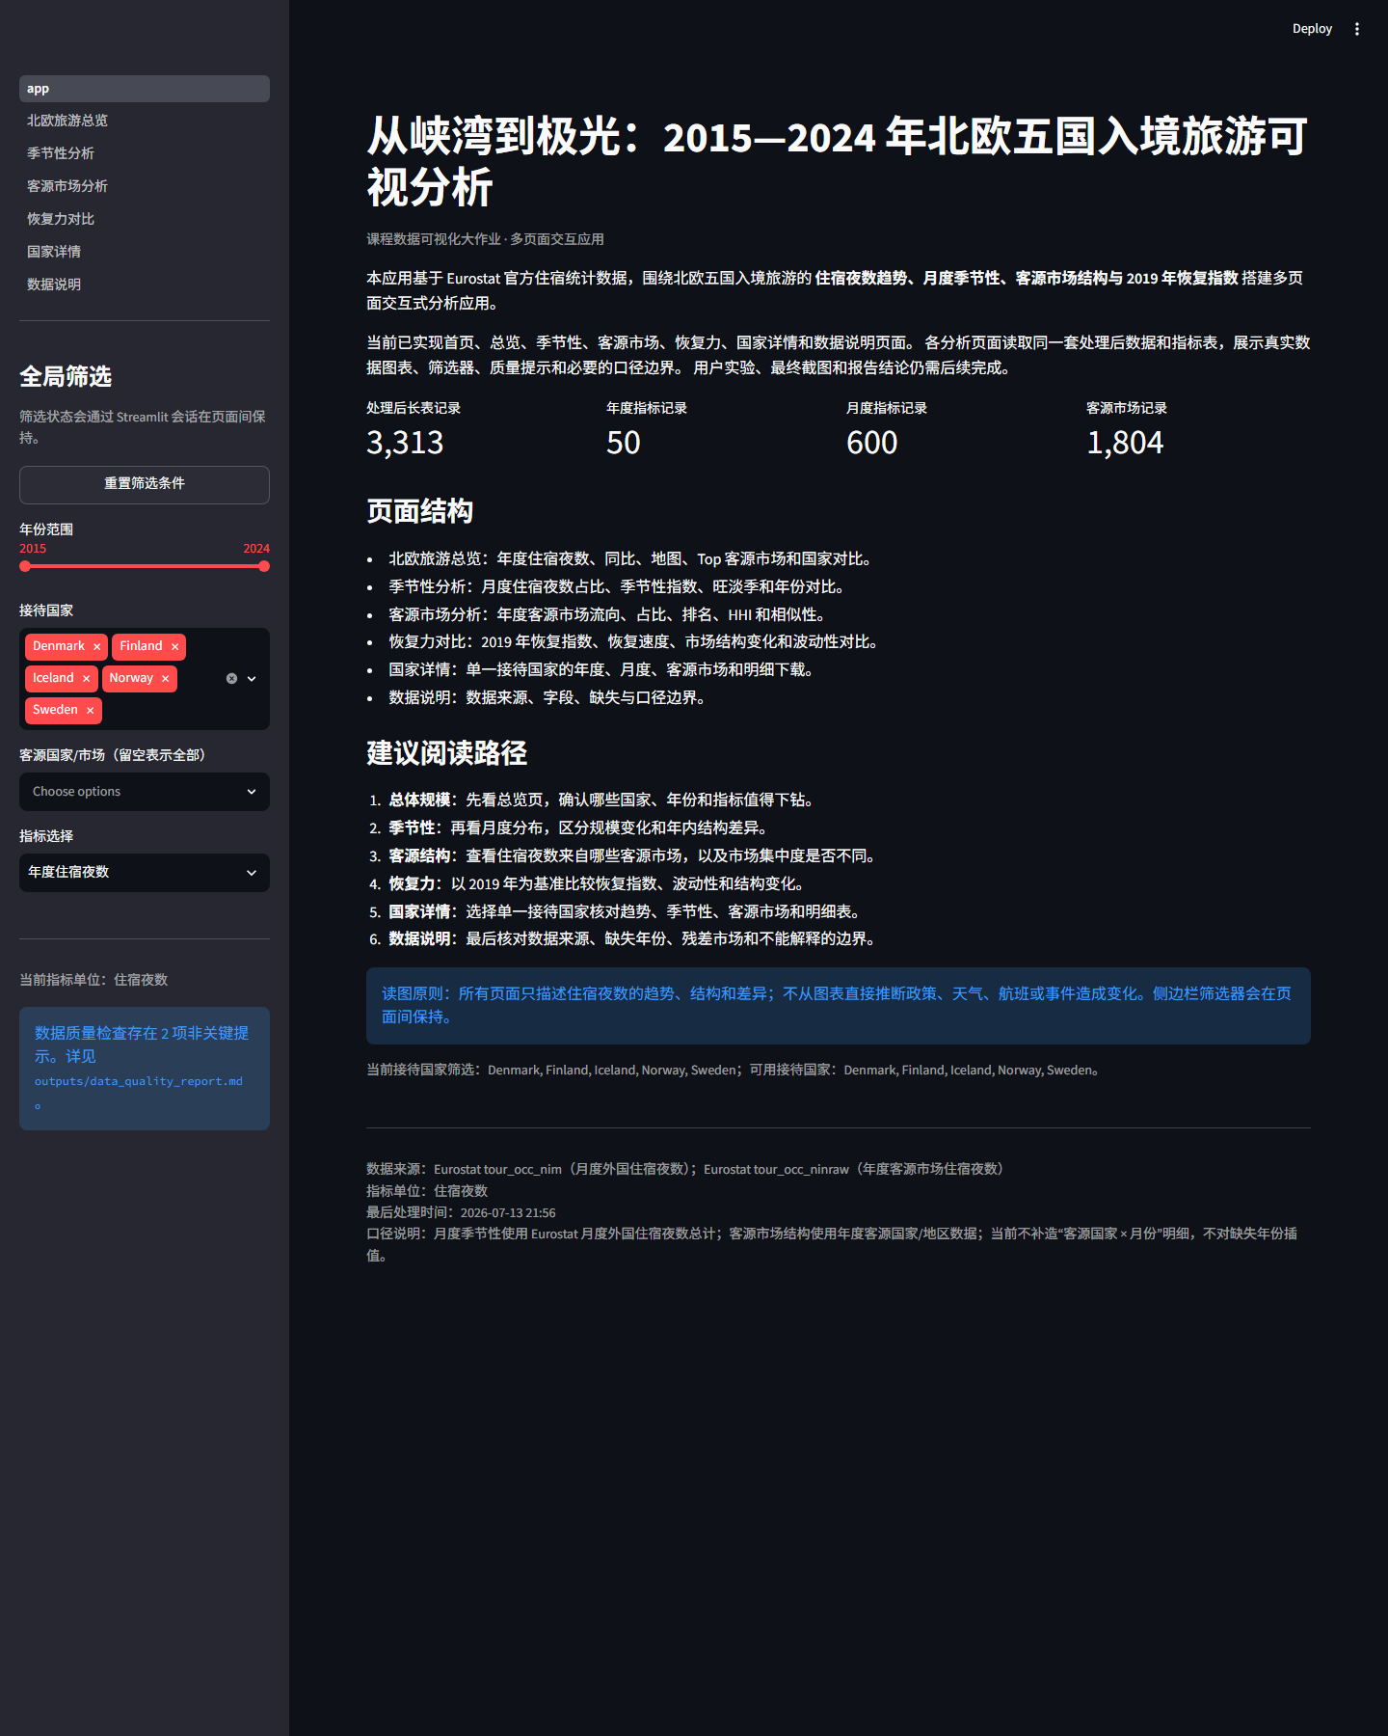1388x1736 pixels.
Task: Remove Iceland tag from 接待国家
Action: point(86,678)
